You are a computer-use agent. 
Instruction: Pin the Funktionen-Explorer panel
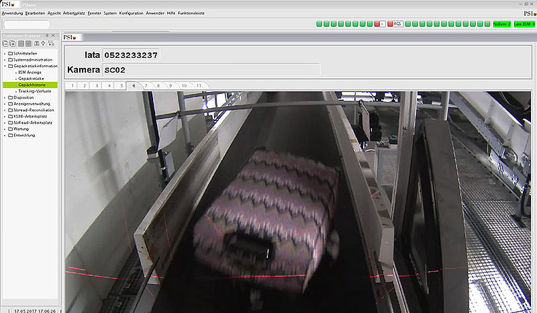coord(50,35)
